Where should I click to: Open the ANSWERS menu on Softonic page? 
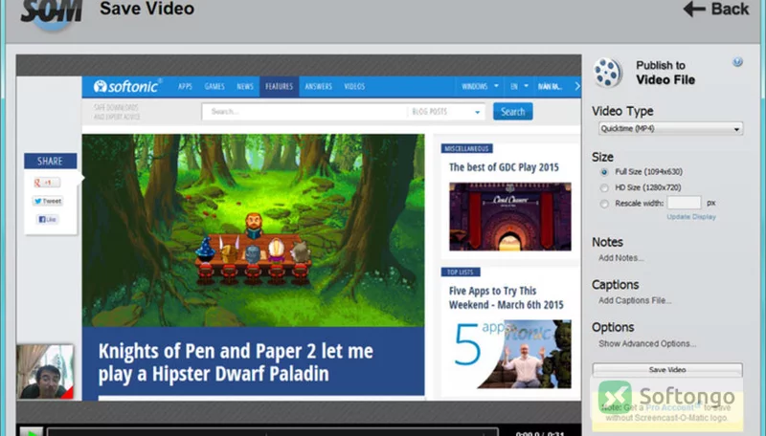[x=319, y=86]
